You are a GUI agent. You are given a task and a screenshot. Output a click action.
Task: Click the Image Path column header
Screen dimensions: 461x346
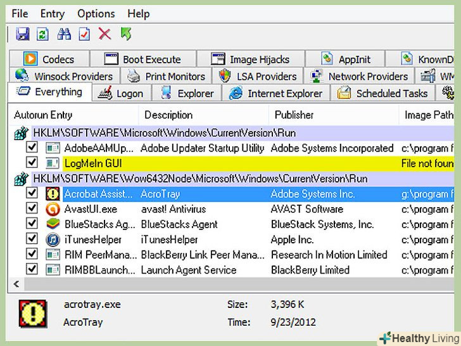(427, 115)
